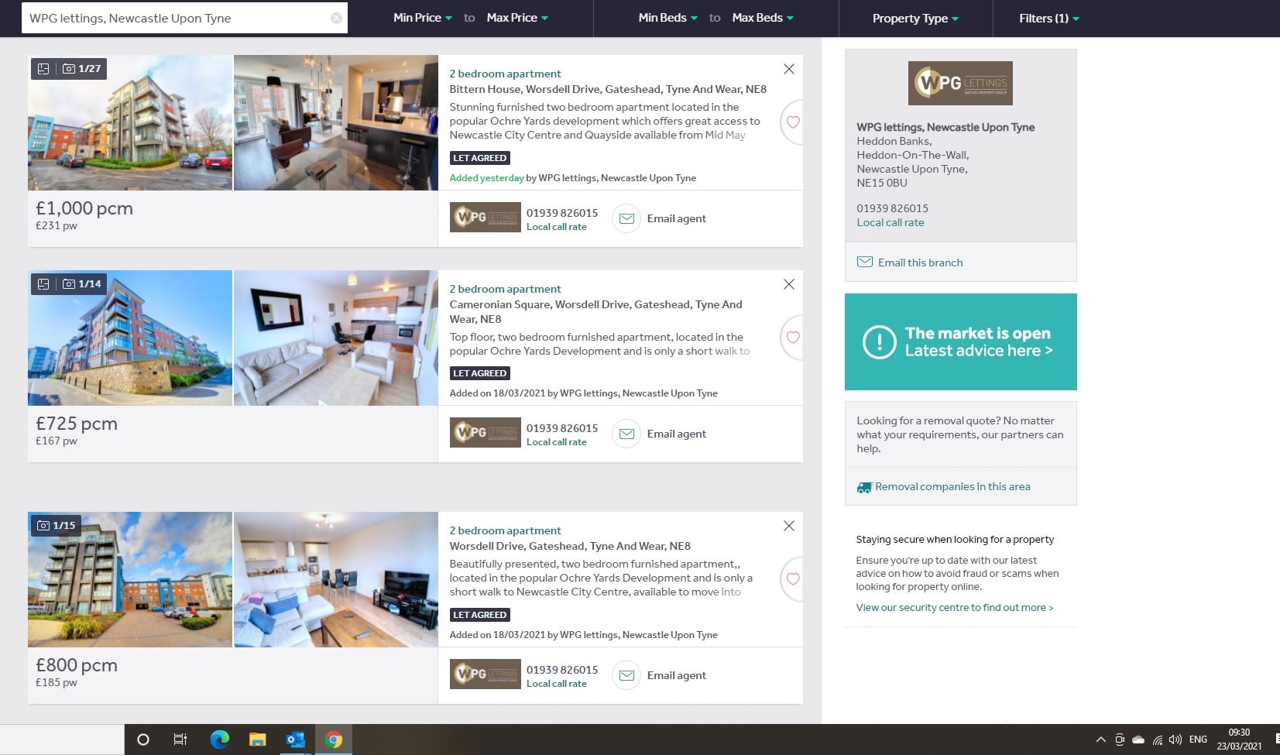Open £800 listing exterior building thumbnail

130,579
